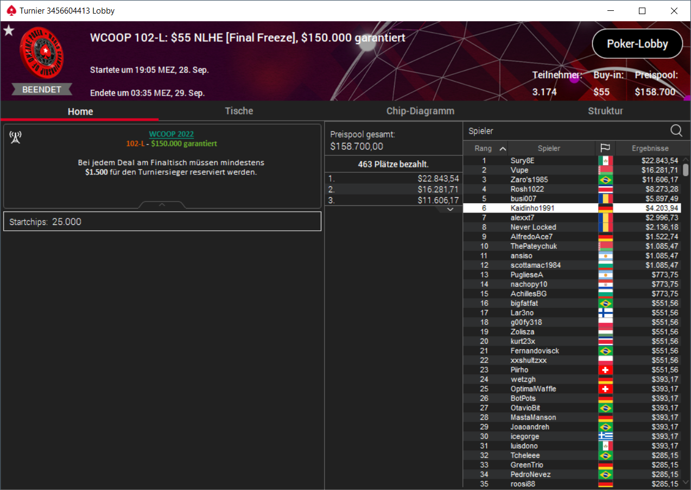Click the search magnifier in Spieler panel
The width and height of the screenshot is (691, 490).
point(676,130)
